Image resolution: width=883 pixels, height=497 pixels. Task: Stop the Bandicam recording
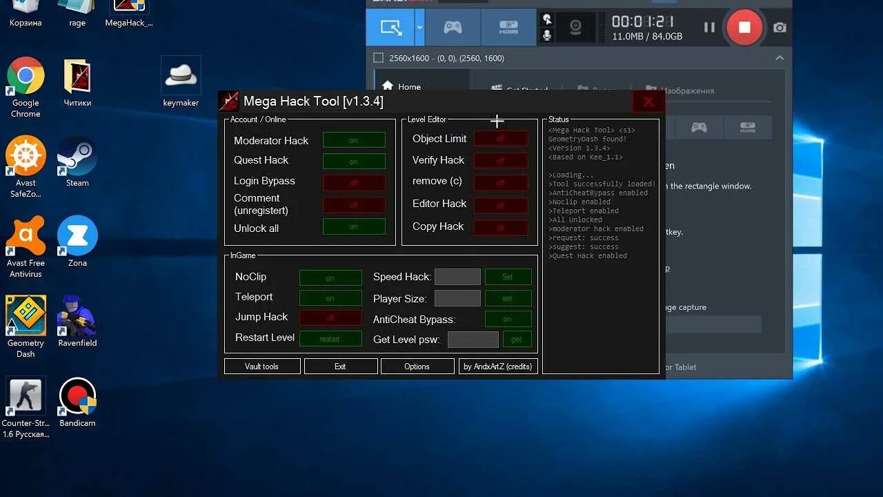click(744, 28)
